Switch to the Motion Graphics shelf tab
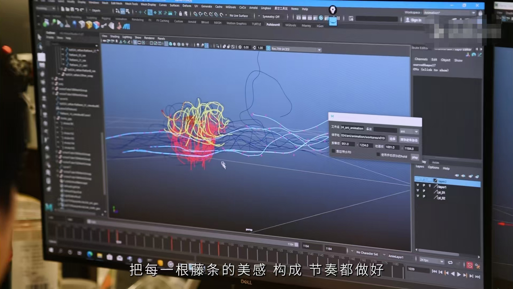Image resolution: width=513 pixels, height=289 pixels. (236, 23)
